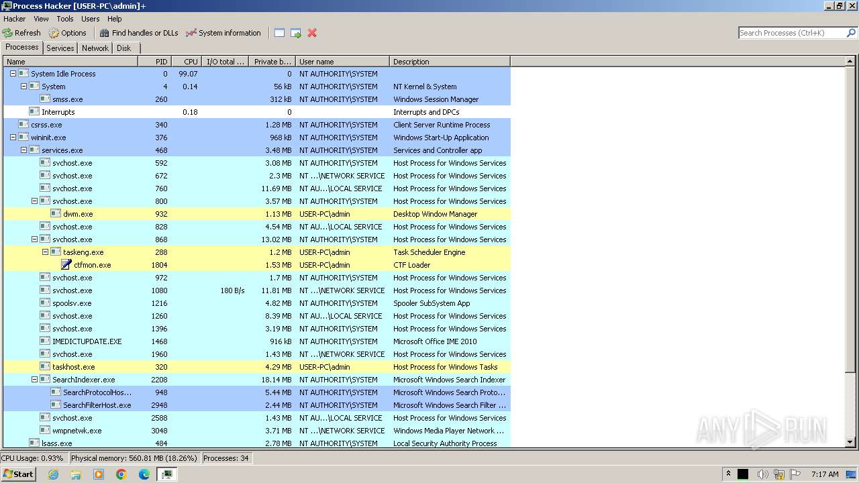Screen dimensions: 859x483
Task: Select the ctfmon.exe process icon
Action: click(x=66, y=265)
